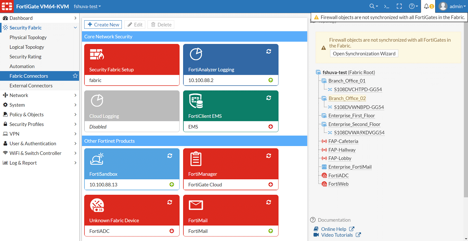Viewport: 468px width, 241px height.
Task: Refresh the FortiManager card
Action: point(269,156)
